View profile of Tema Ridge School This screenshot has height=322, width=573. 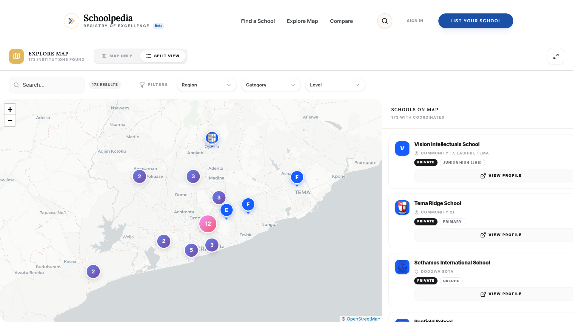[501, 235]
